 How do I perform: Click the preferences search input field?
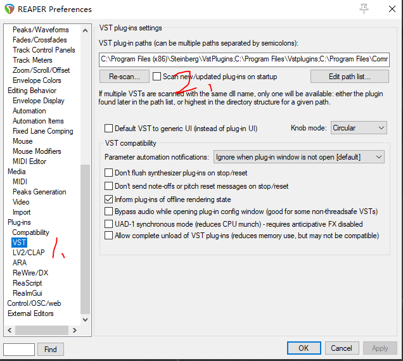pyautogui.click(x=19, y=349)
